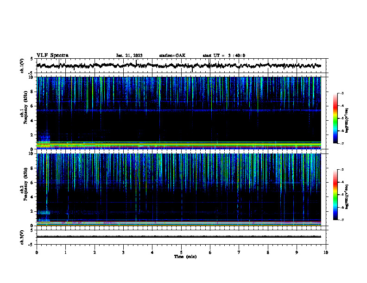Click the ch.1 colorbar beside upper spectrogram
The image size is (367, 283).
click(335, 118)
